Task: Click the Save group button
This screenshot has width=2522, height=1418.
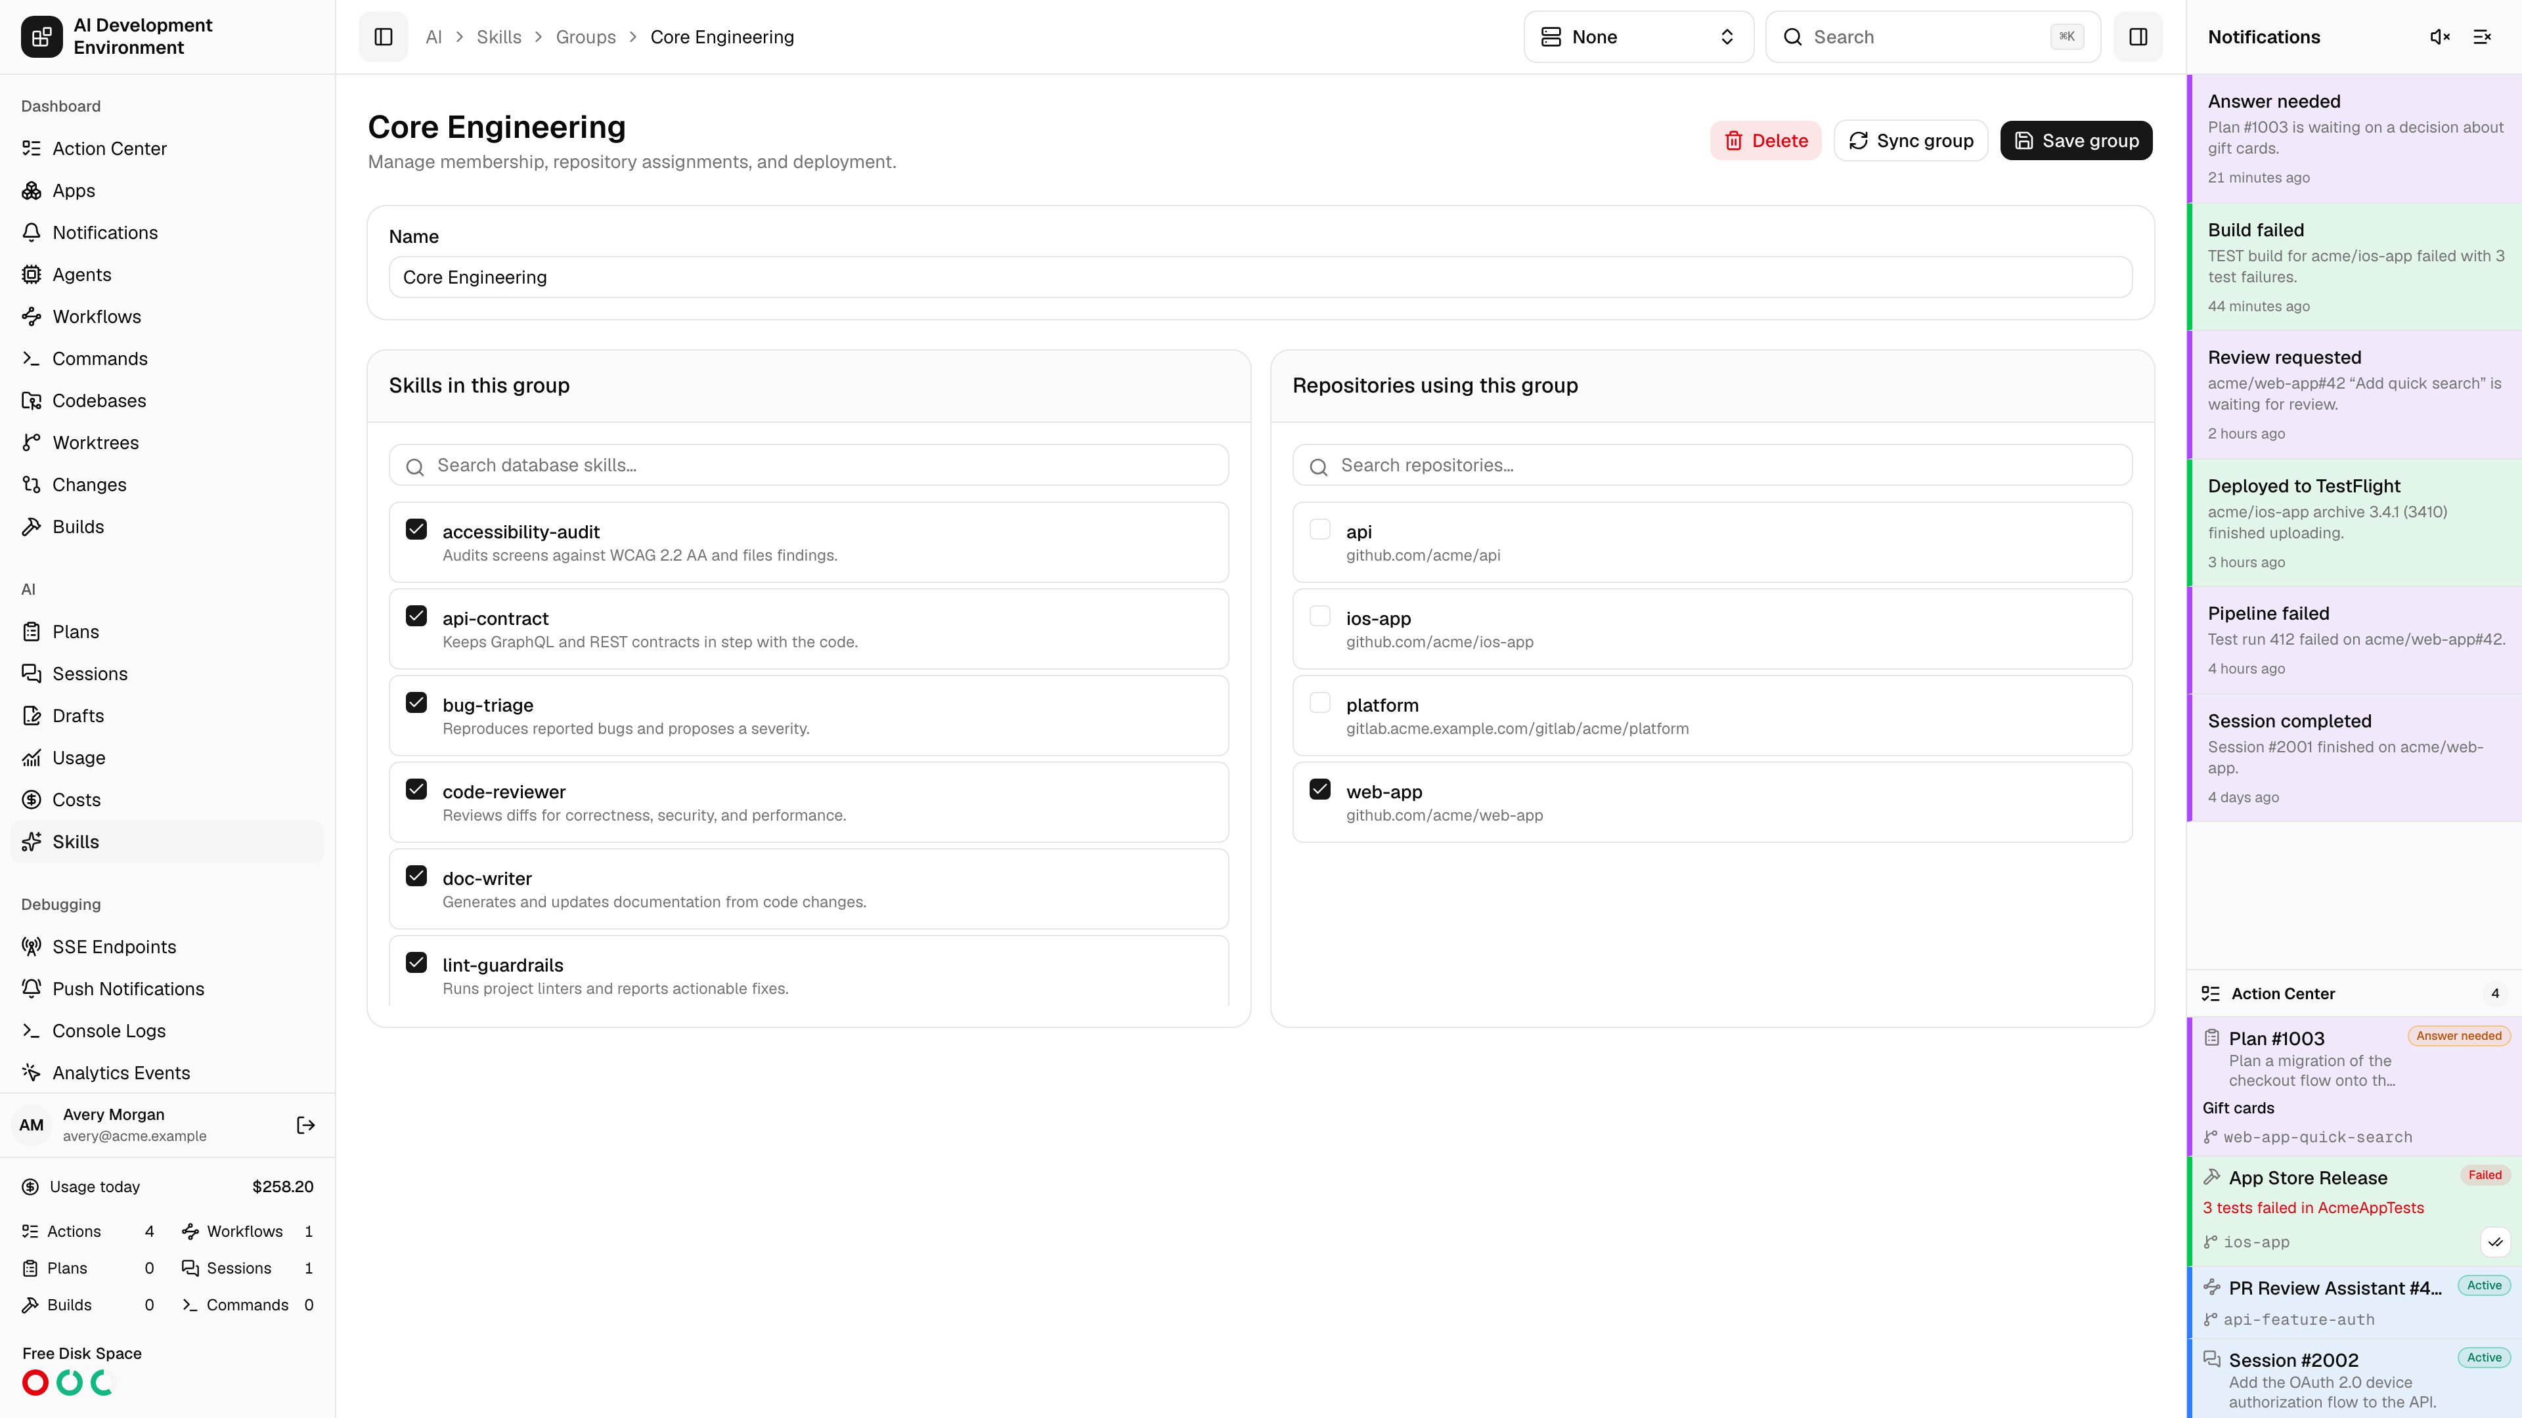Action: [x=2075, y=141]
